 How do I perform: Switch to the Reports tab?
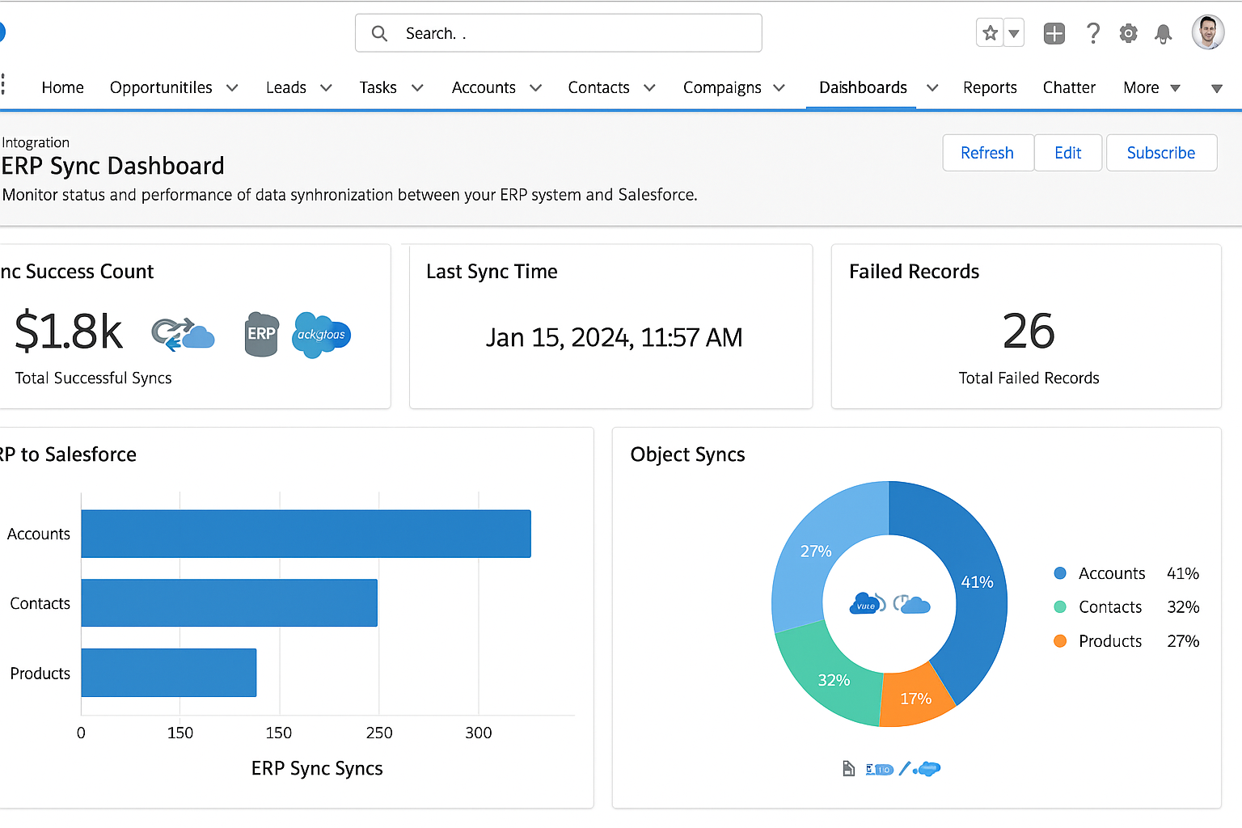click(x=990, y=87)
